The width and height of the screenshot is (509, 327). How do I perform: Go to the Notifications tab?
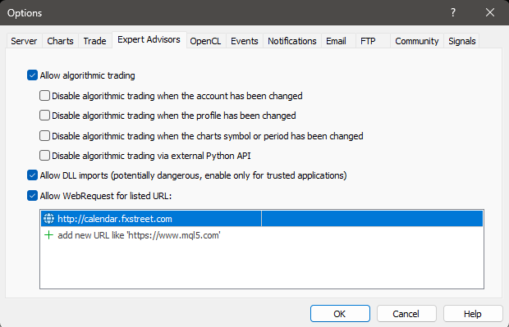[x=291, y=41]
